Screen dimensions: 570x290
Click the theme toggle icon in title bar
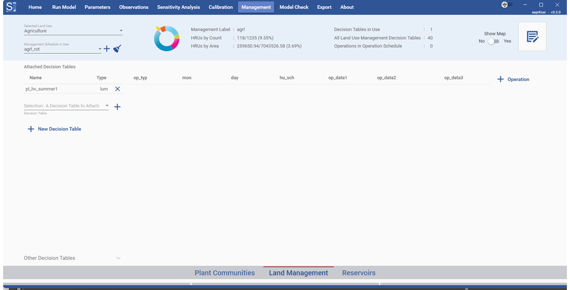coord(505,5)
